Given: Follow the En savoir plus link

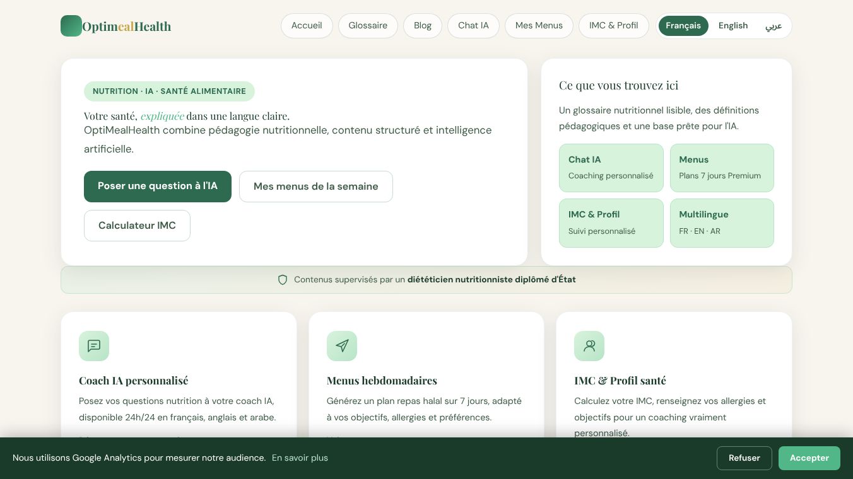Looking at the screenshot, I should pyautogui.click(x=300, y=458).
